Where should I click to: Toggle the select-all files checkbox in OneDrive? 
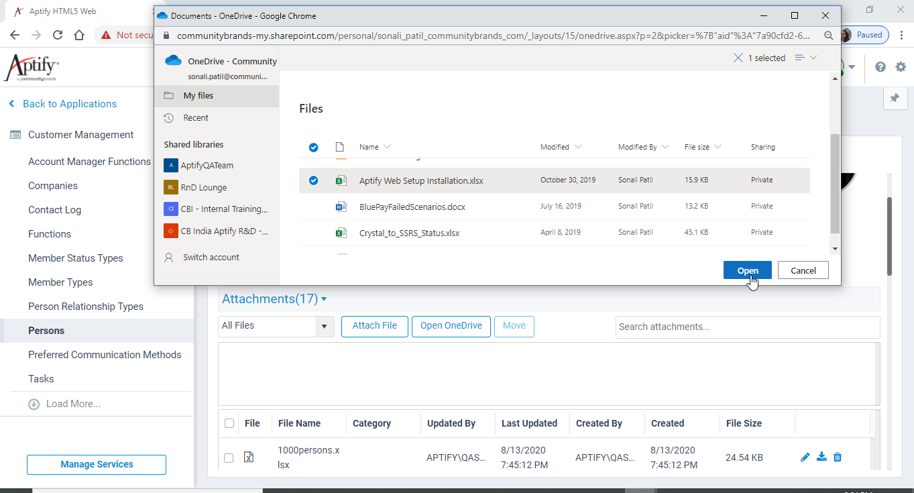tap(313, 148)
